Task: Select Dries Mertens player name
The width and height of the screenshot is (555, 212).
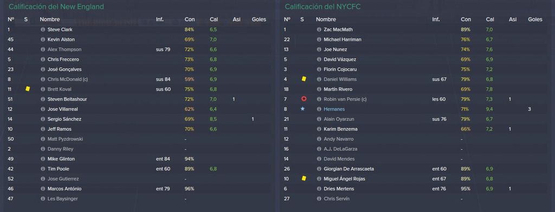Action: coord(339,189)
